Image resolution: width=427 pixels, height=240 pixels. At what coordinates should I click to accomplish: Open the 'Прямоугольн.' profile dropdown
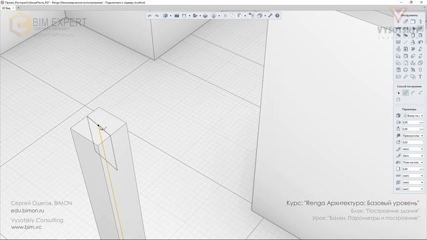tap(413, 135)
